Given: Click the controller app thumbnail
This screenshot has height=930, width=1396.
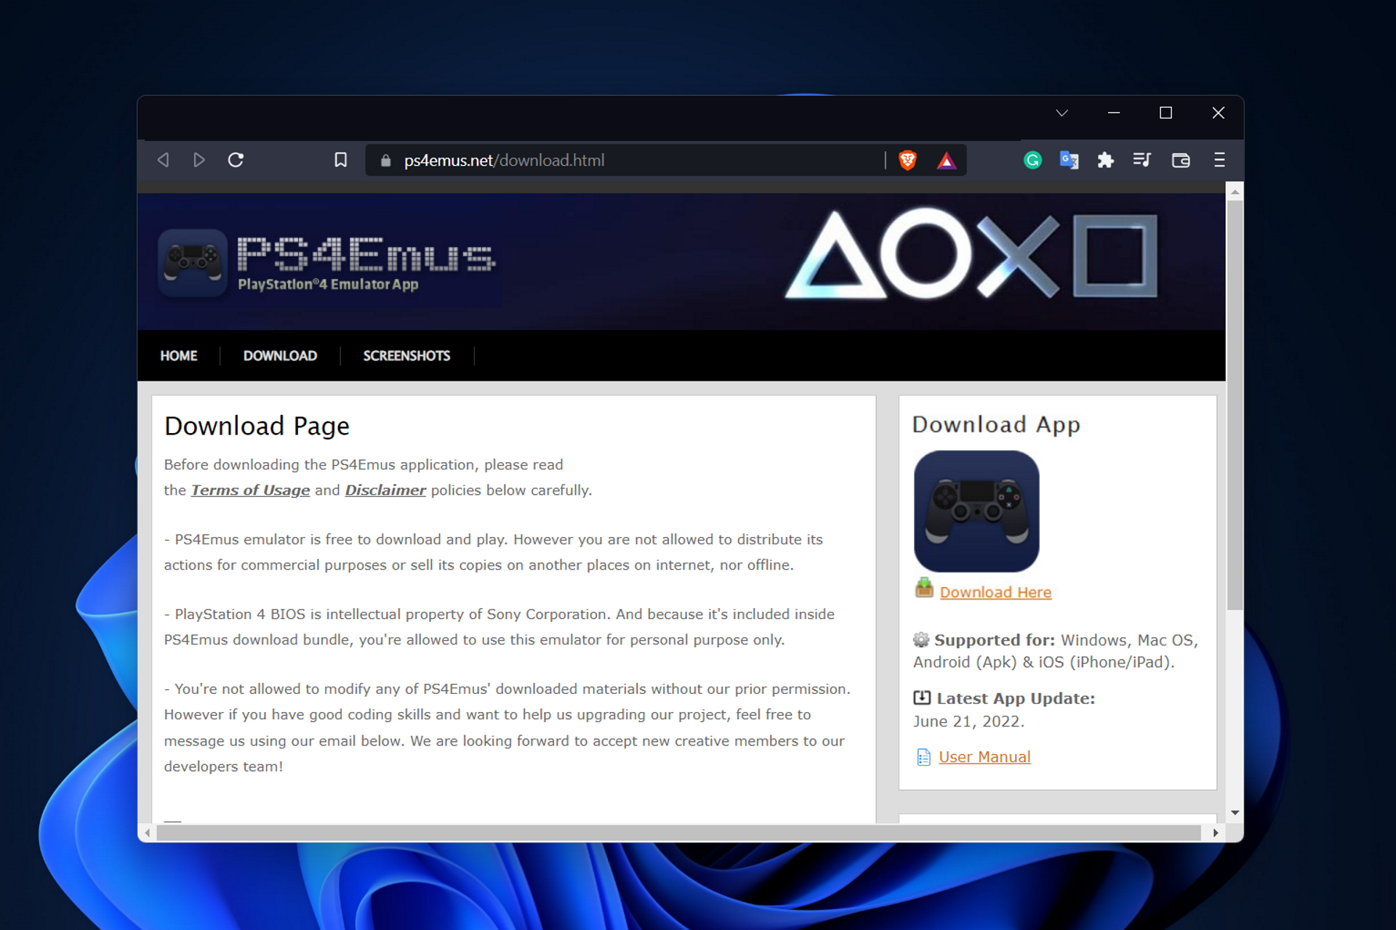Looking at the screenshot, I should click(x=976, y=511).
